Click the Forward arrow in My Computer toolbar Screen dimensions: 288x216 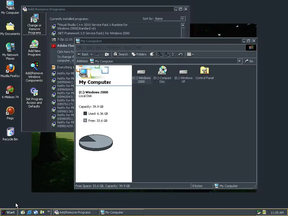[97, 54]
